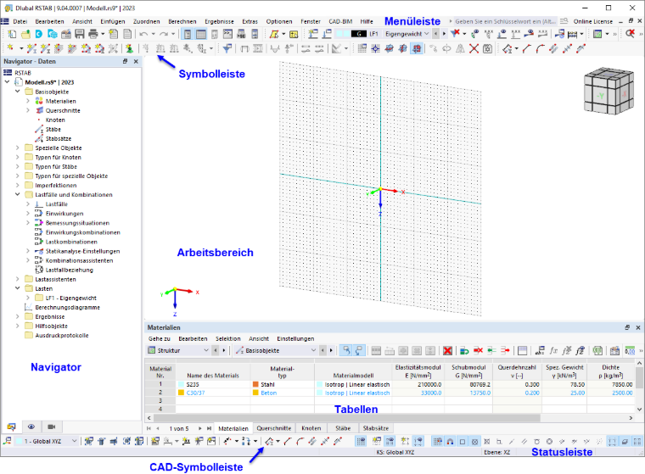
Task: Close the Navigator panel
Action: click(x=136, y=61)
